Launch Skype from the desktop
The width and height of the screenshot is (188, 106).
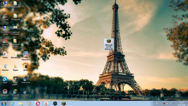[x=5, y=80]
